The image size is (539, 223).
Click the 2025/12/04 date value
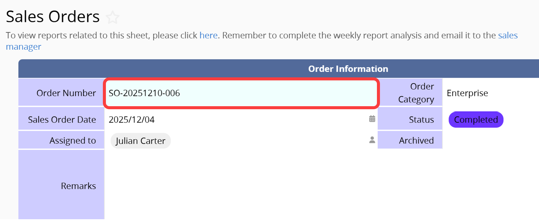pyautogui.click(x=132, y=120)
